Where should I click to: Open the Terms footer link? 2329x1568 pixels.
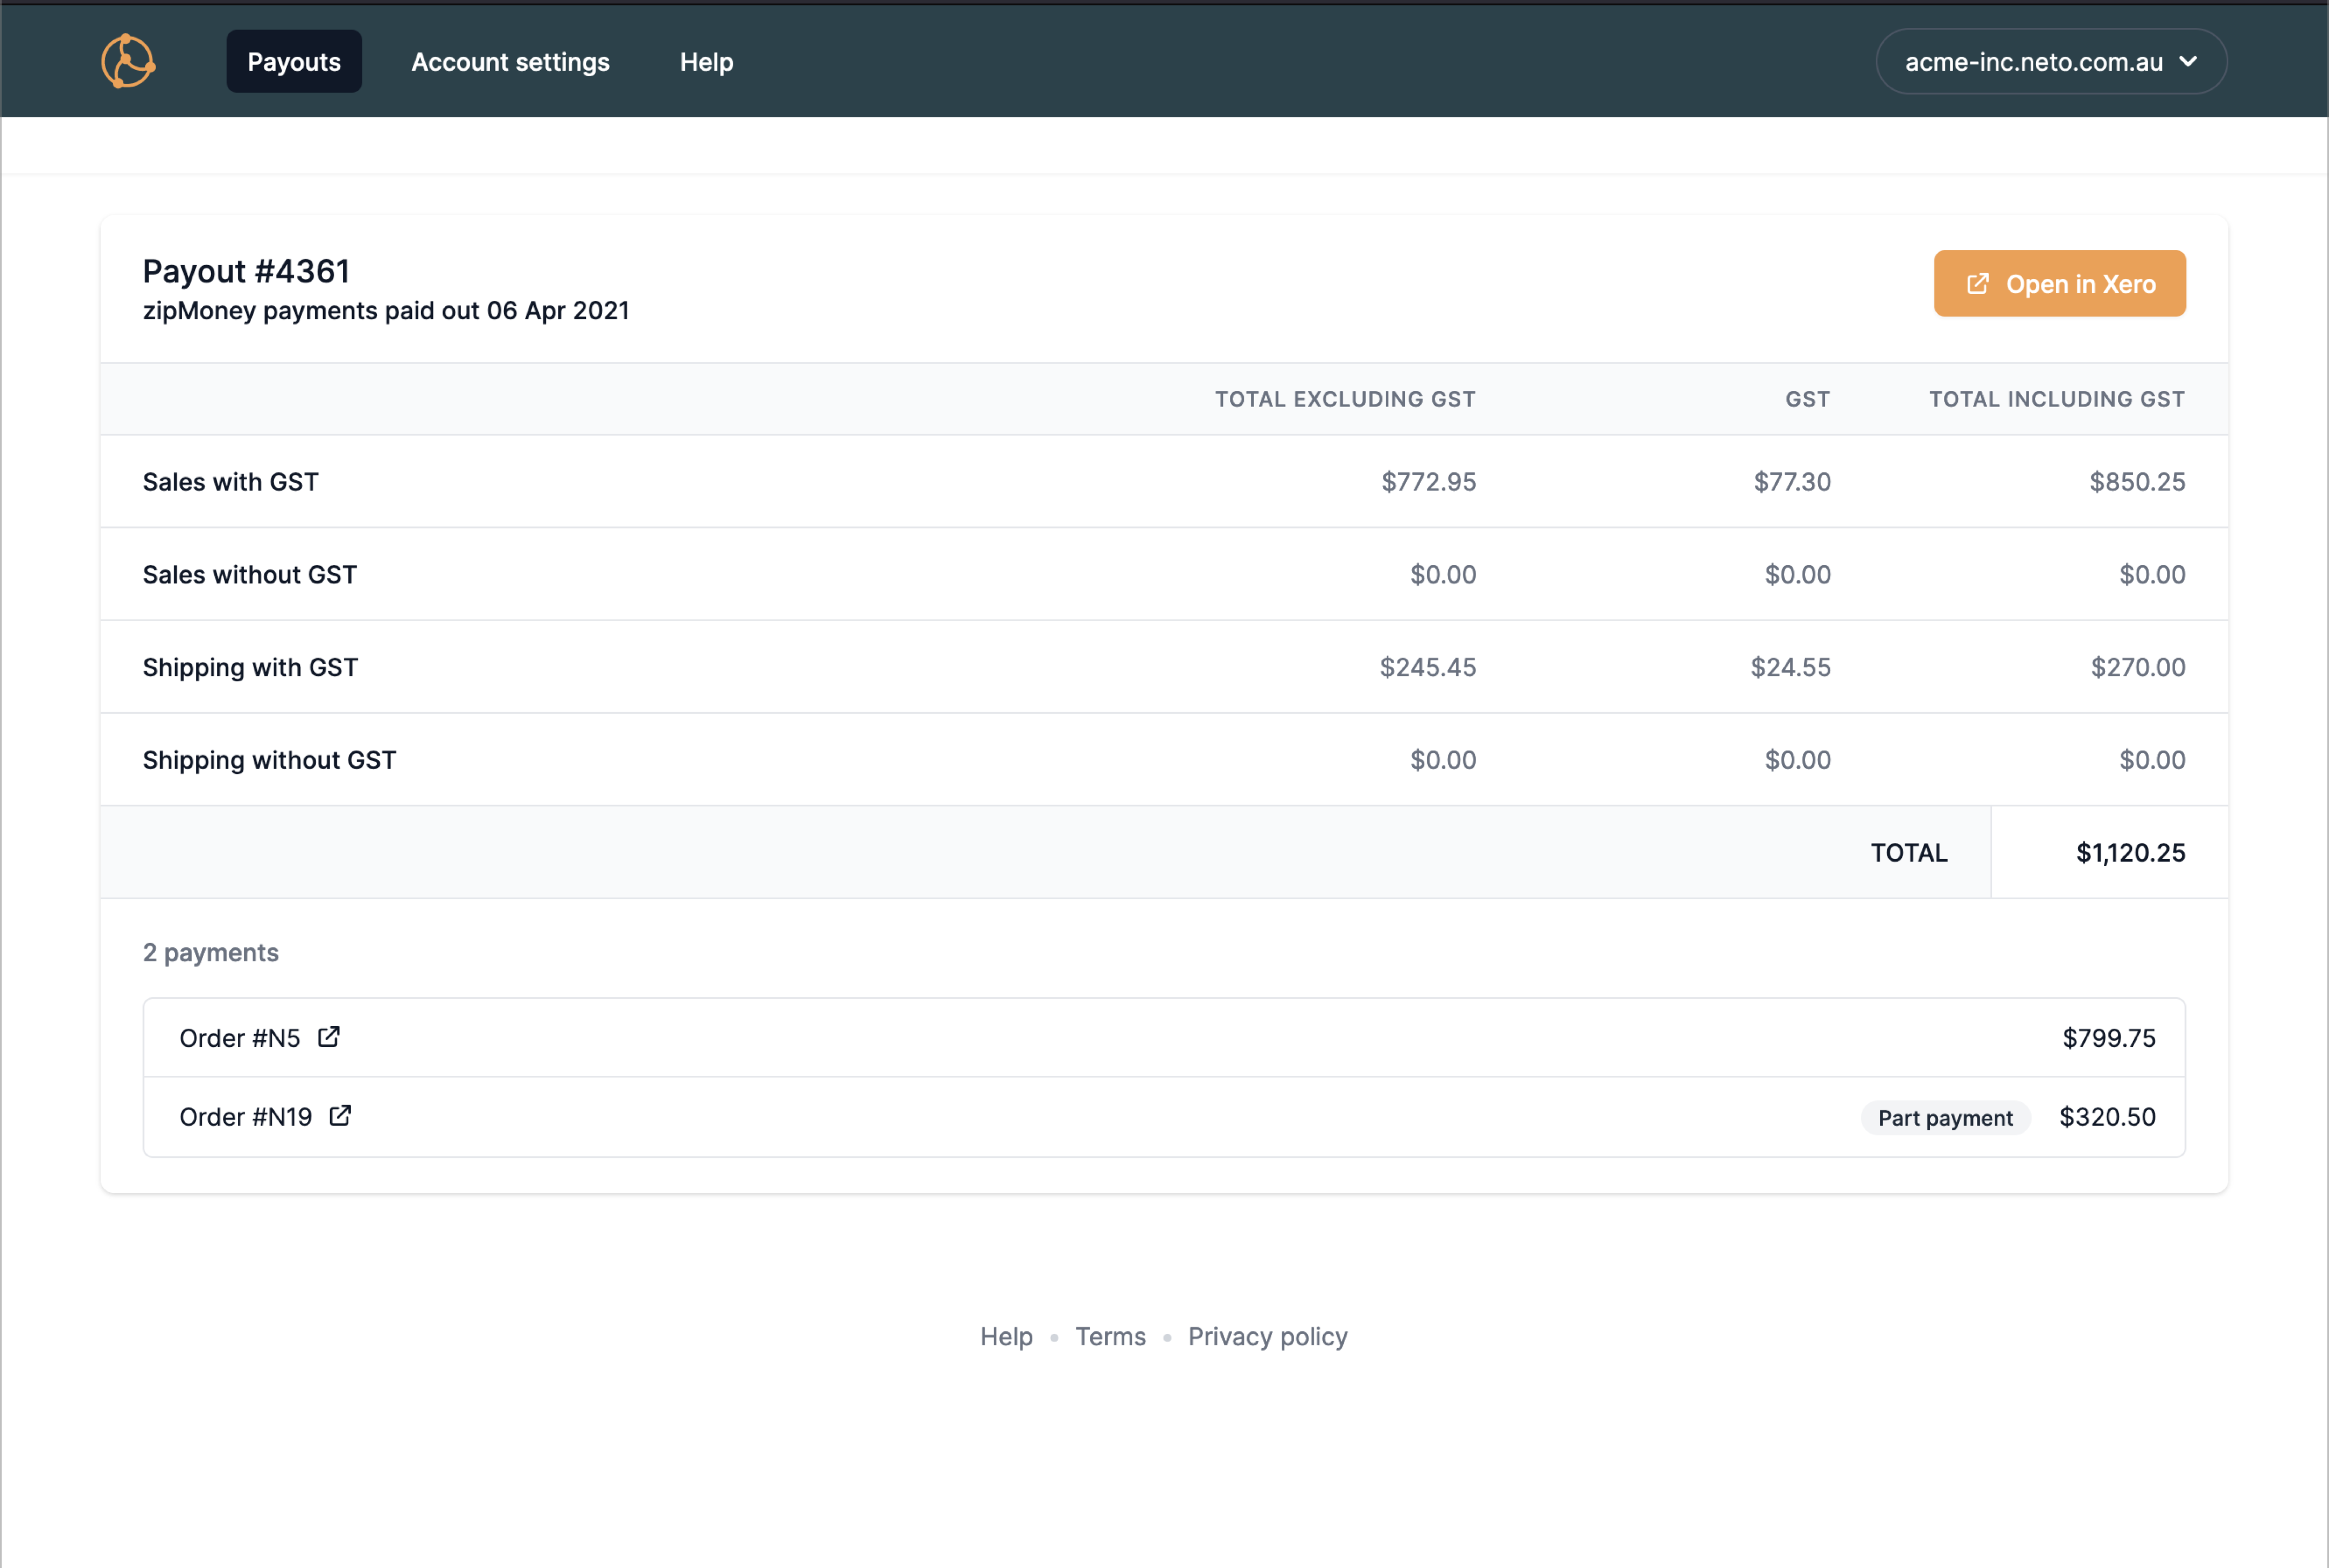pos(1110,1336)
